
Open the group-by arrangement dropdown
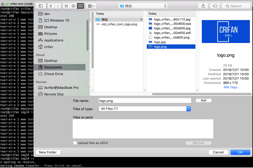click(91, 6)
